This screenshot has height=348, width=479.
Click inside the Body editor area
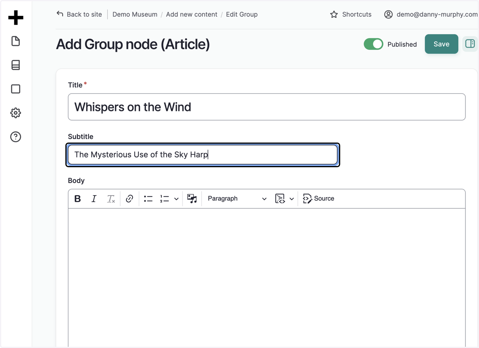[267, 277]
